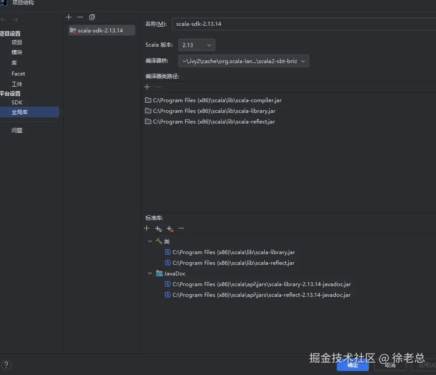Copy the selected library with the copy icon
The width and height of the screenshot is (436, 375).
(92, 17)
